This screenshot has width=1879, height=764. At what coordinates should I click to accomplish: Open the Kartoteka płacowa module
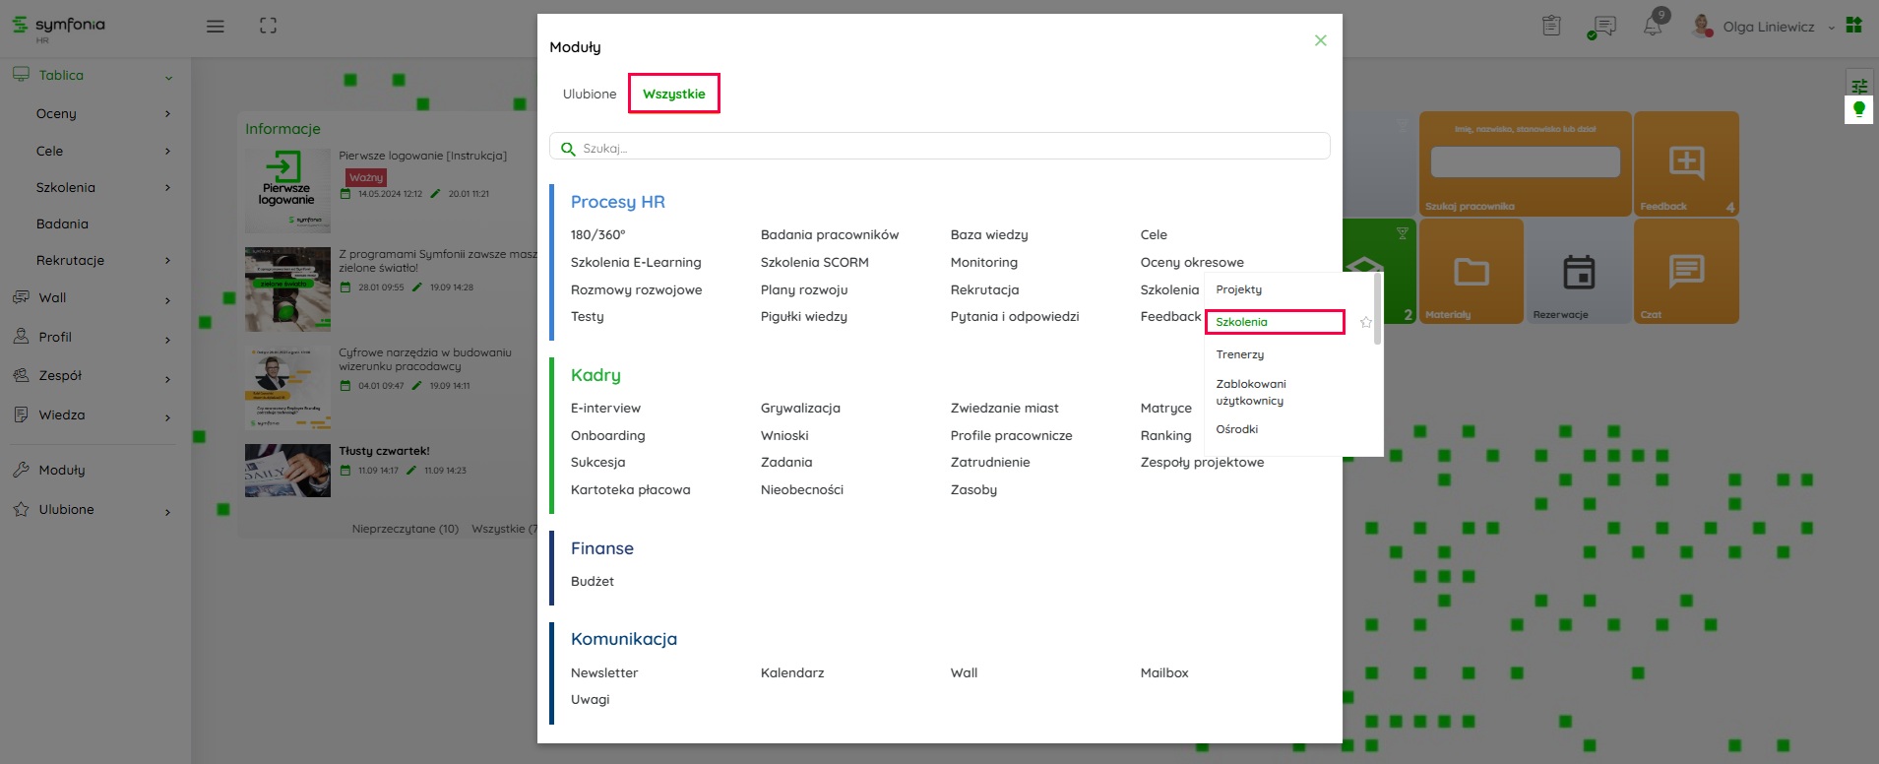(x=630, y=489)
